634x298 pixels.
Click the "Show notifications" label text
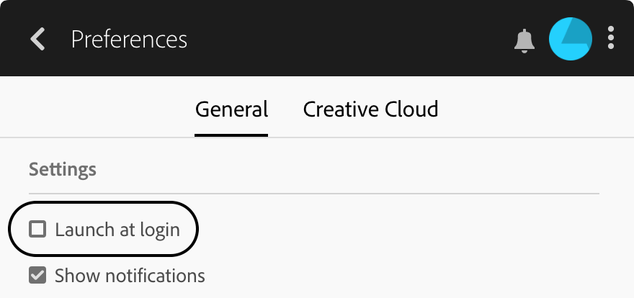point(130,275)
